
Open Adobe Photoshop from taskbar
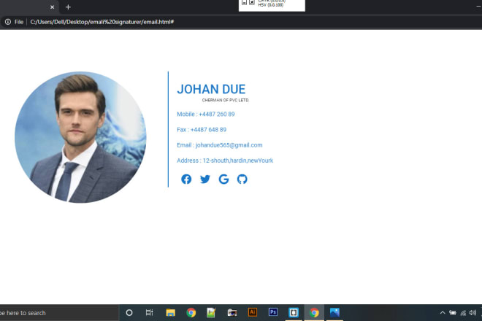[x=273, y=312]
